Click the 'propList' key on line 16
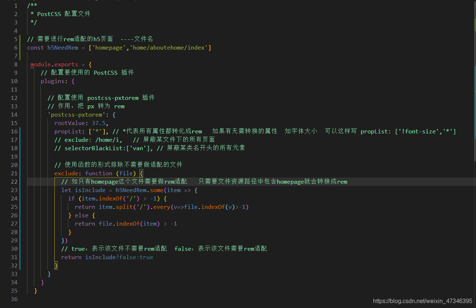Screen dimensions: 476x308 coord(68,131)
